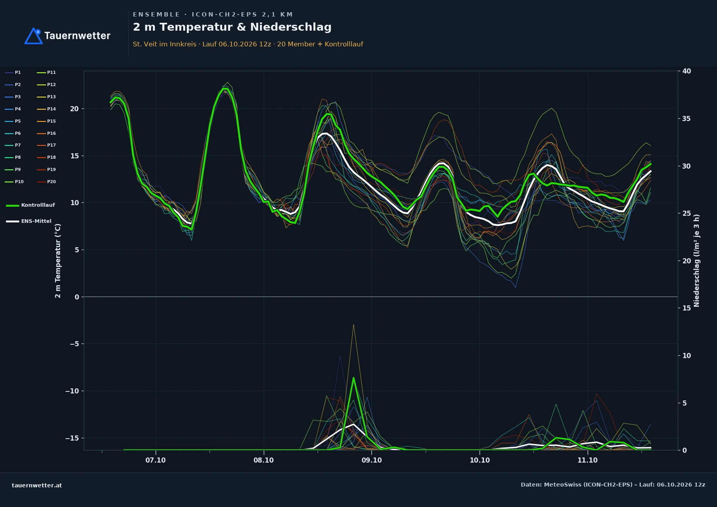Click the Niederschlag right axis label
717x507 pixels.
[x=697, y=261]
